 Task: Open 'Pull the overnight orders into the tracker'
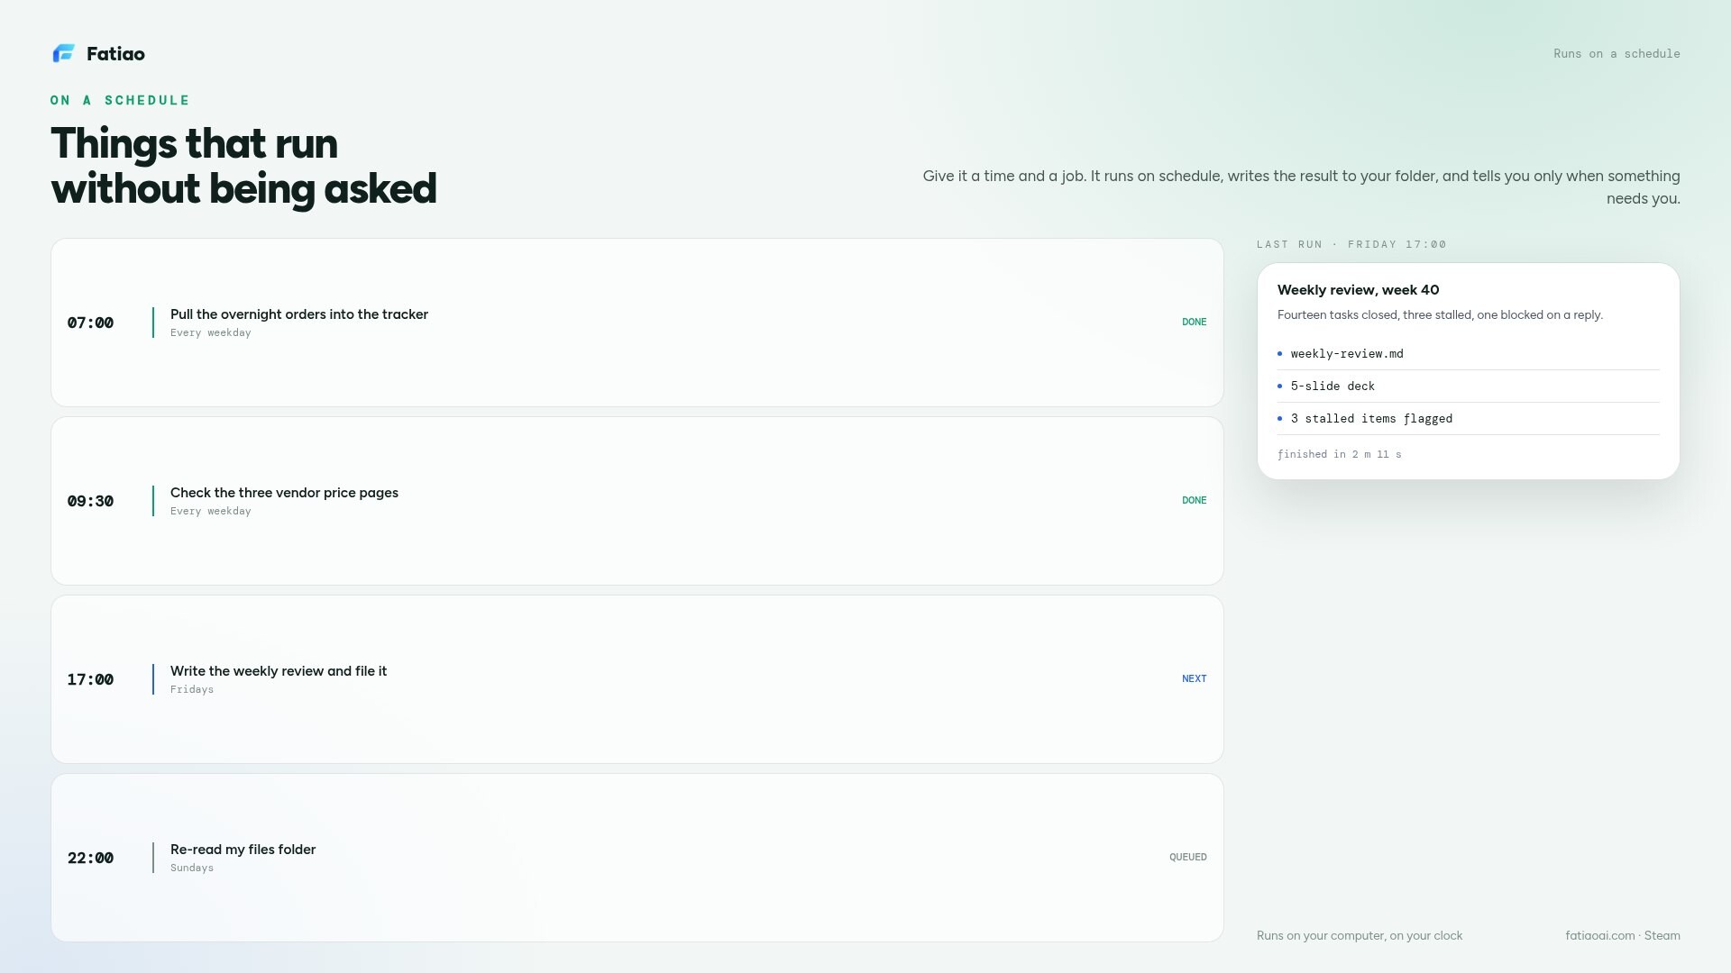299,314
